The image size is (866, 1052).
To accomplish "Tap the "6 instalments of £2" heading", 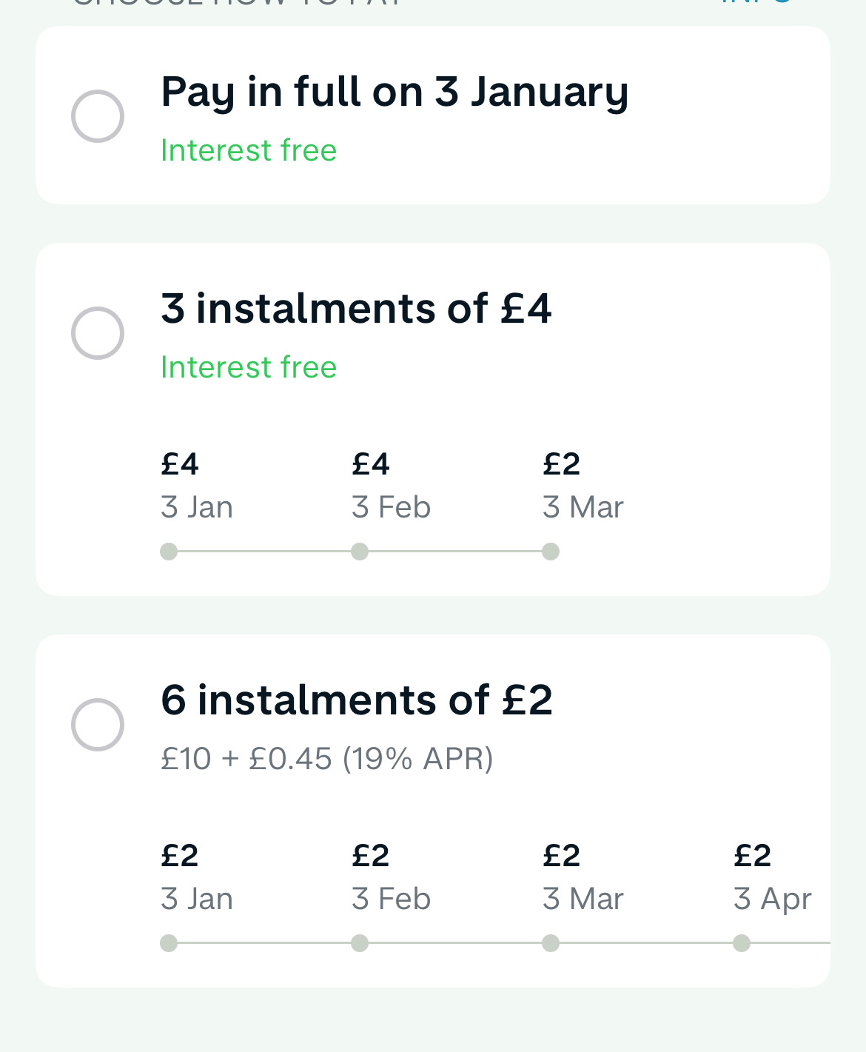I will click(356, 700).
